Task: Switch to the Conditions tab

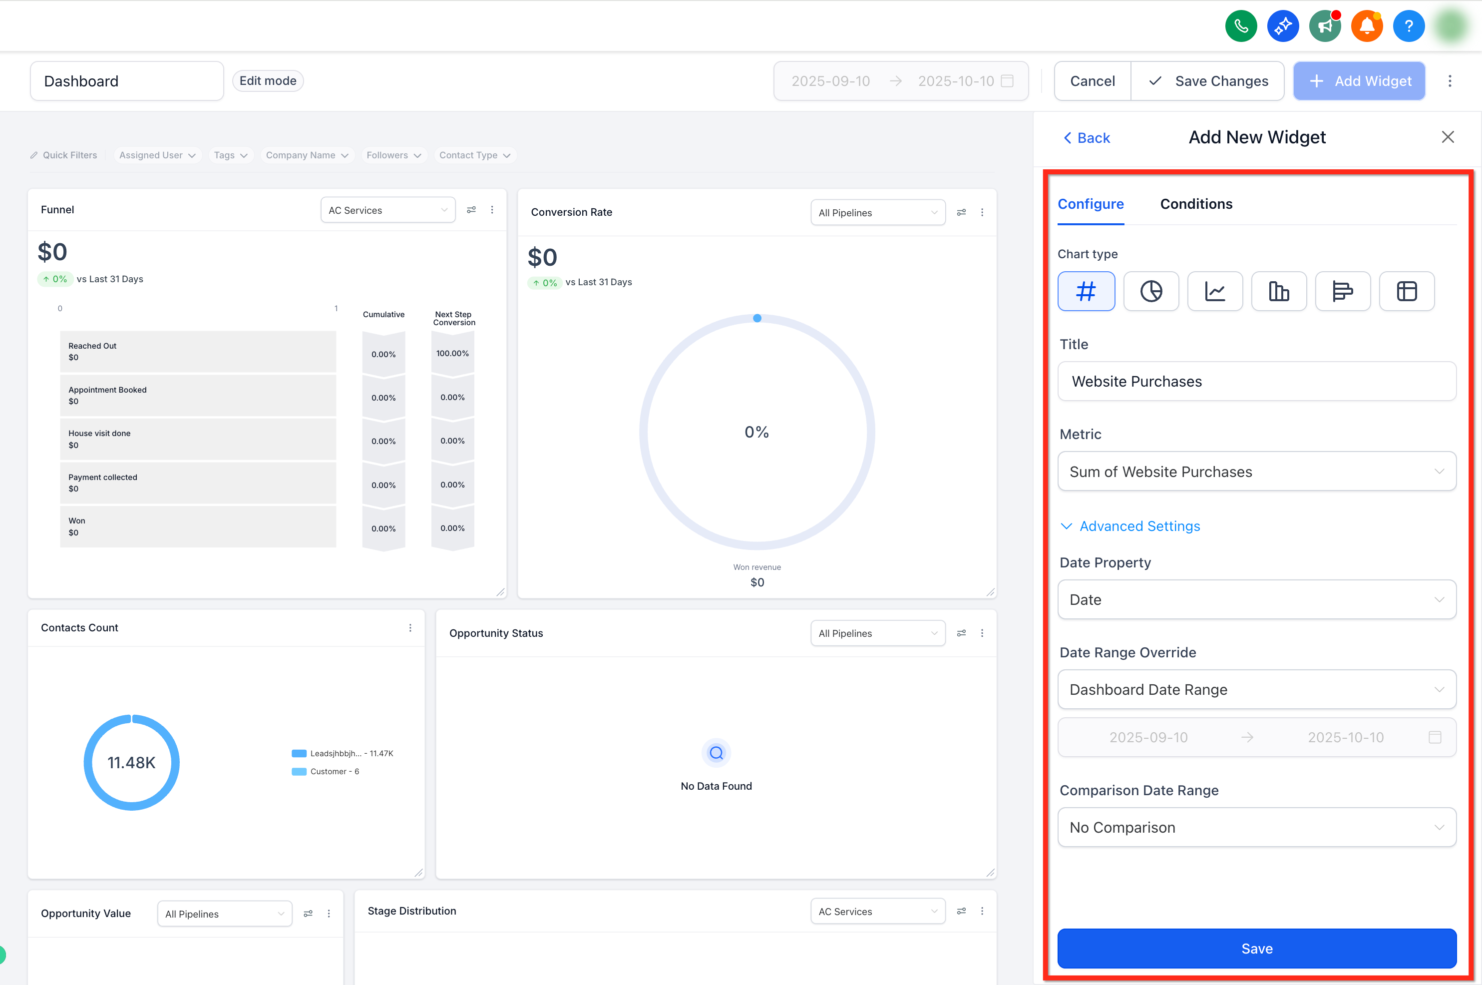Action: tap(1196, 203)
